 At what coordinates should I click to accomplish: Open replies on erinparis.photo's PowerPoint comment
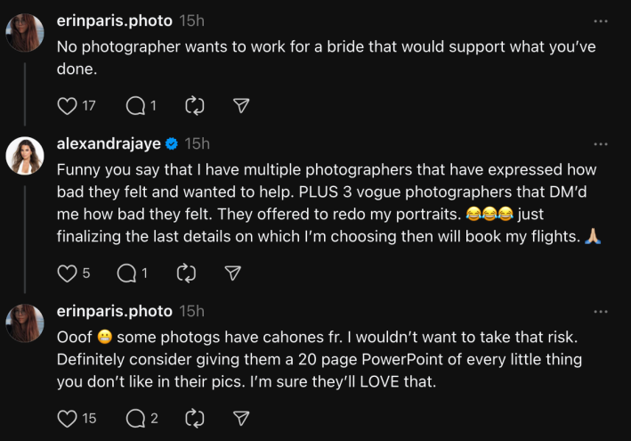pos(134,418)
